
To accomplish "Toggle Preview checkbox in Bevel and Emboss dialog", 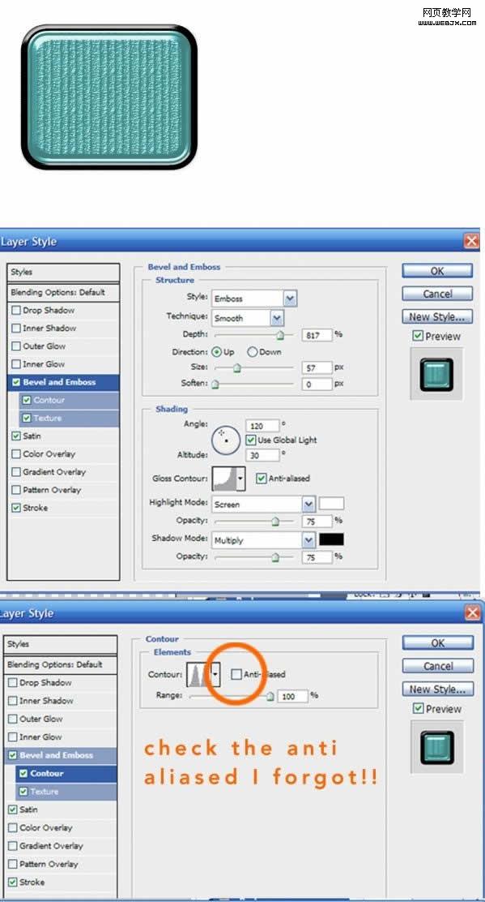I will click(418, 336).
